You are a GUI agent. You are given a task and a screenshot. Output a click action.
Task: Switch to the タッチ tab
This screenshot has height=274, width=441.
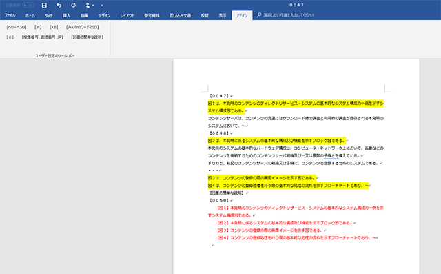(49, 15)
